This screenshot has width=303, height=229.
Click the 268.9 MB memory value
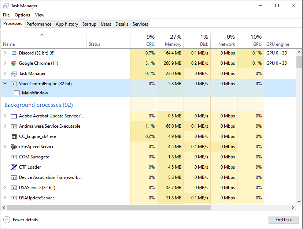[173, 63]
